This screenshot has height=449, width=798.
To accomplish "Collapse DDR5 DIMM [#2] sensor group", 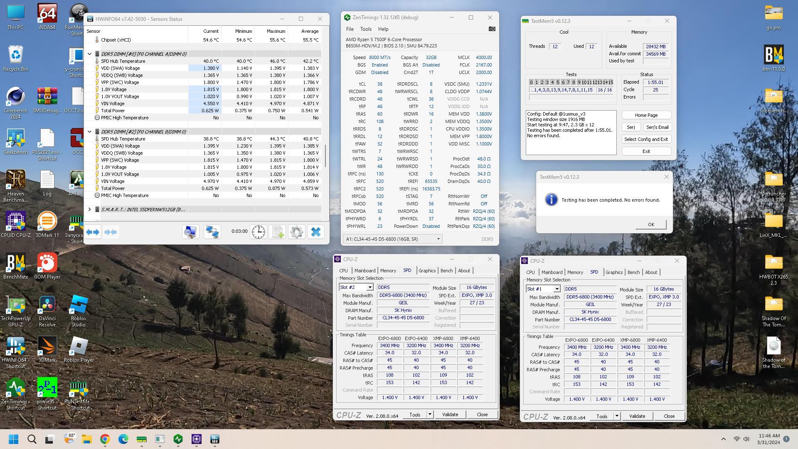I will tap(89, 132).
